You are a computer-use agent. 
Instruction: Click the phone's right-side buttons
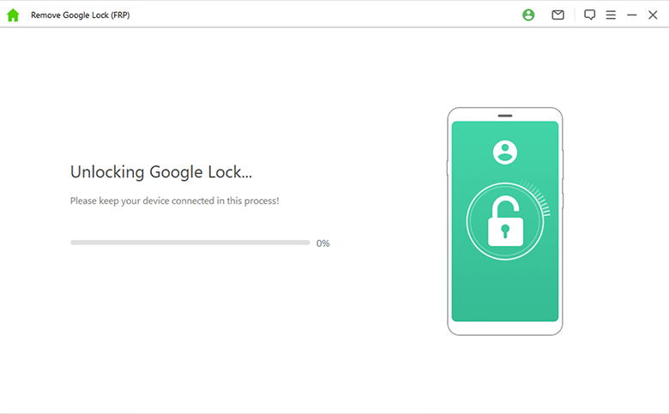563,163
